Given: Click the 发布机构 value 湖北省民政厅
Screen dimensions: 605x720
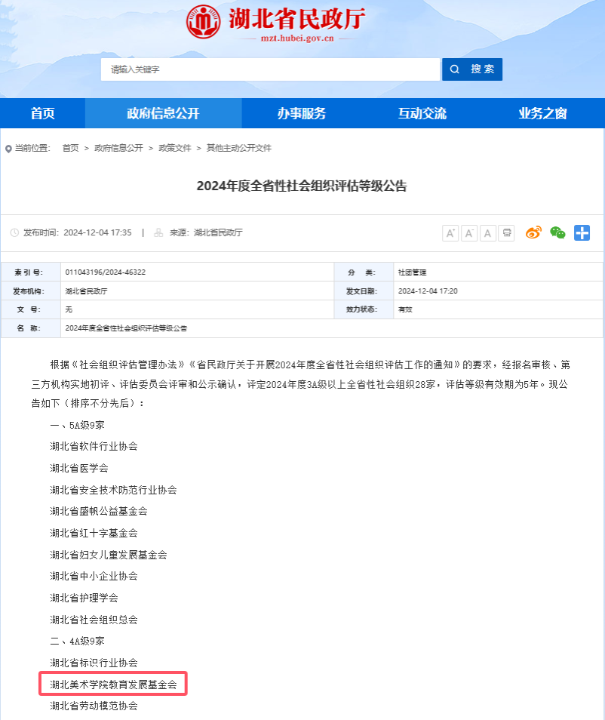Looking at the screenshot, I should 86,291.
